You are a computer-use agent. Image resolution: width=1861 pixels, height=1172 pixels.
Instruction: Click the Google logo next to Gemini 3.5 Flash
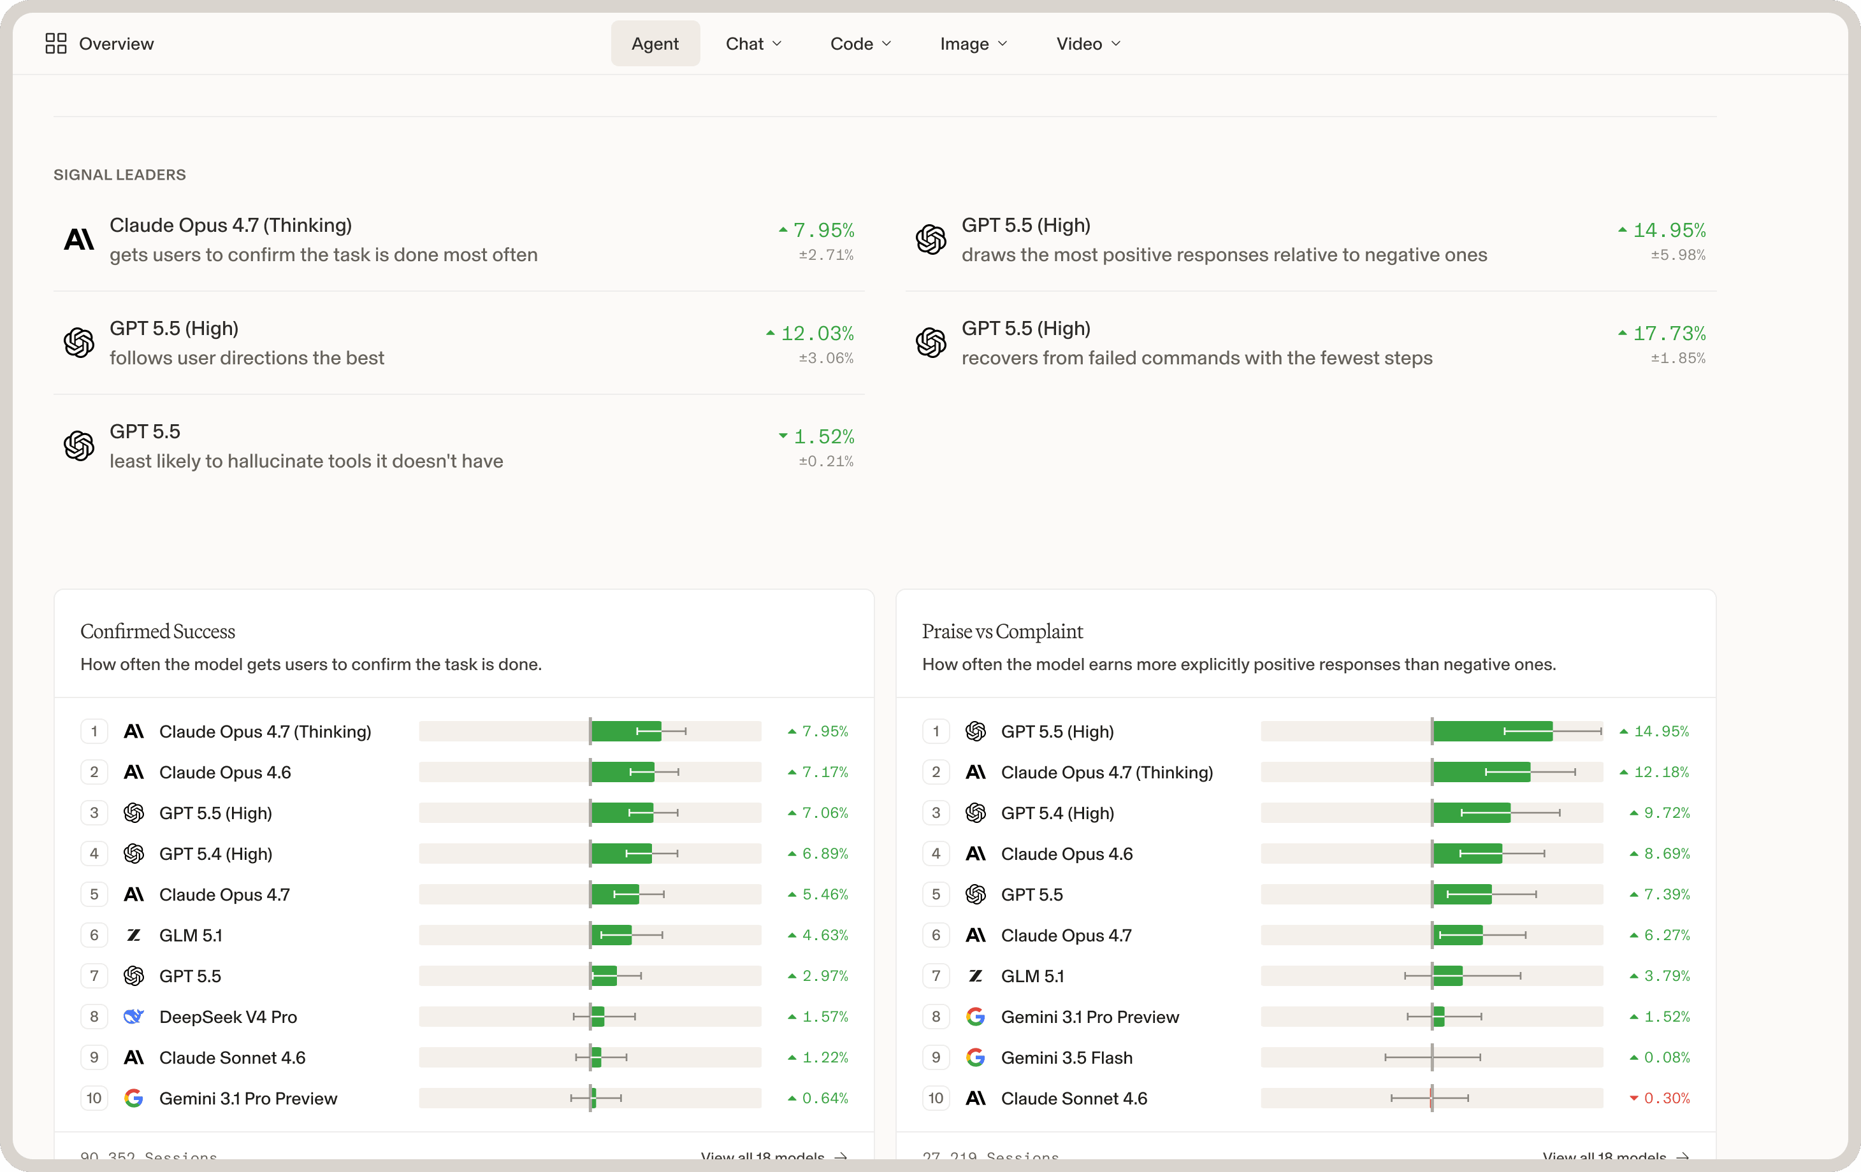(x=975, y=1057)
